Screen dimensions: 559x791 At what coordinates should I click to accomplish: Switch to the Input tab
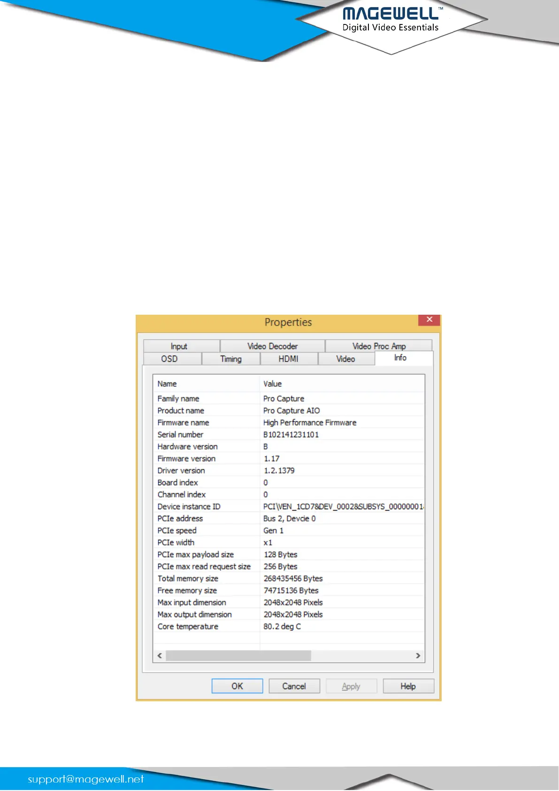[x=181, y=346]
